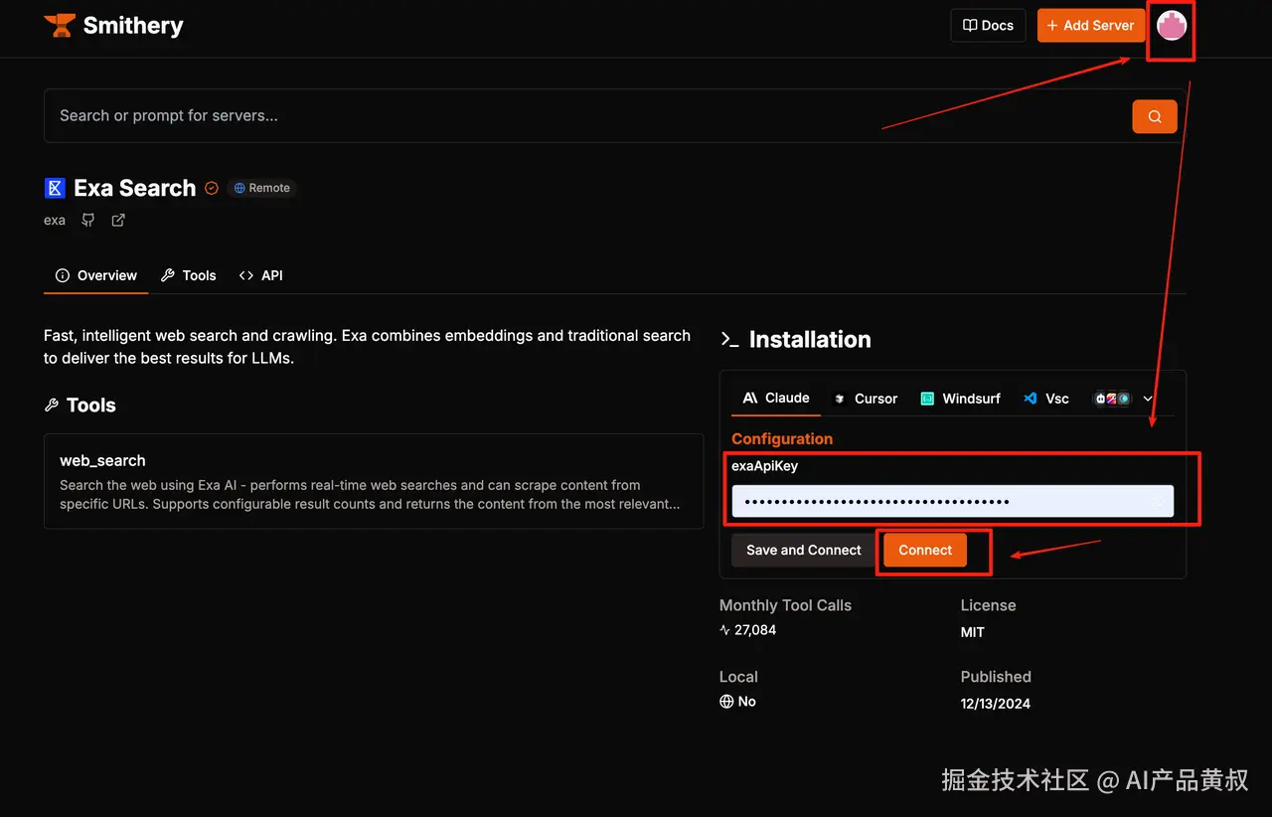Click the Add Server button

pos(1090,26)
